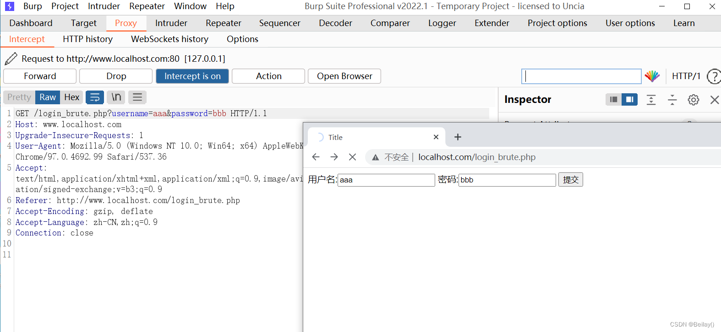The width and height of the screenshot is (721, 332).
Task: Go forward in the browser
Action: pyautogui.click(x=334, y=157)
